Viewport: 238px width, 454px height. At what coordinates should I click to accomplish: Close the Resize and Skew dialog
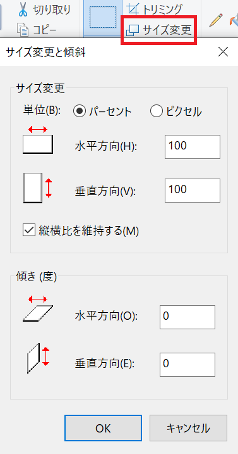[223, 52]
